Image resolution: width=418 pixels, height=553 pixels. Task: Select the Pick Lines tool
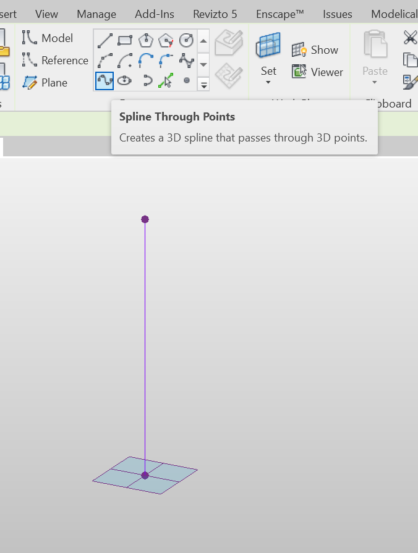(166, 81)
